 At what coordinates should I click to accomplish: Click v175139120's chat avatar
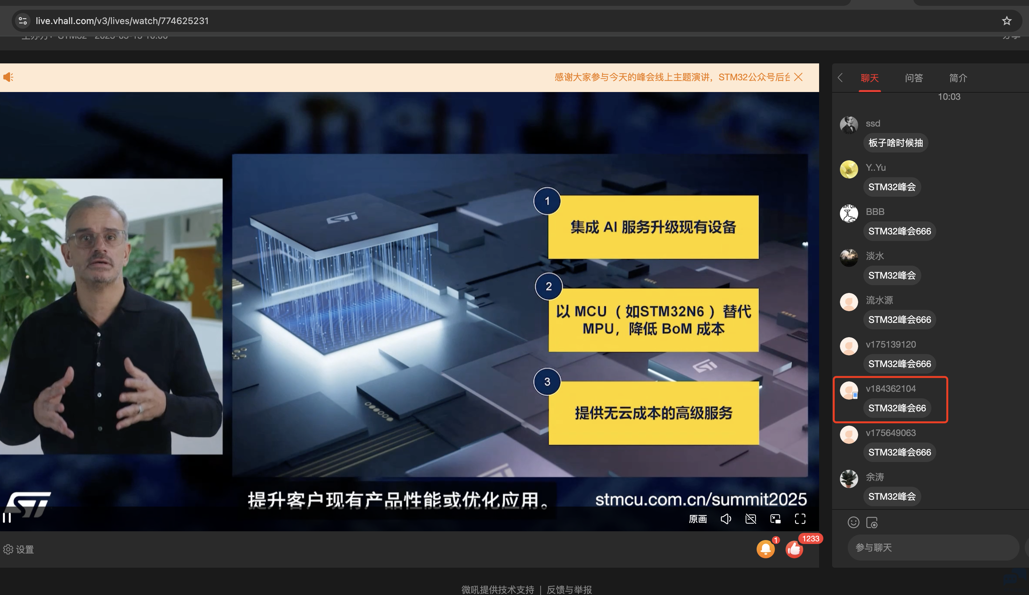tap(849, 346)
